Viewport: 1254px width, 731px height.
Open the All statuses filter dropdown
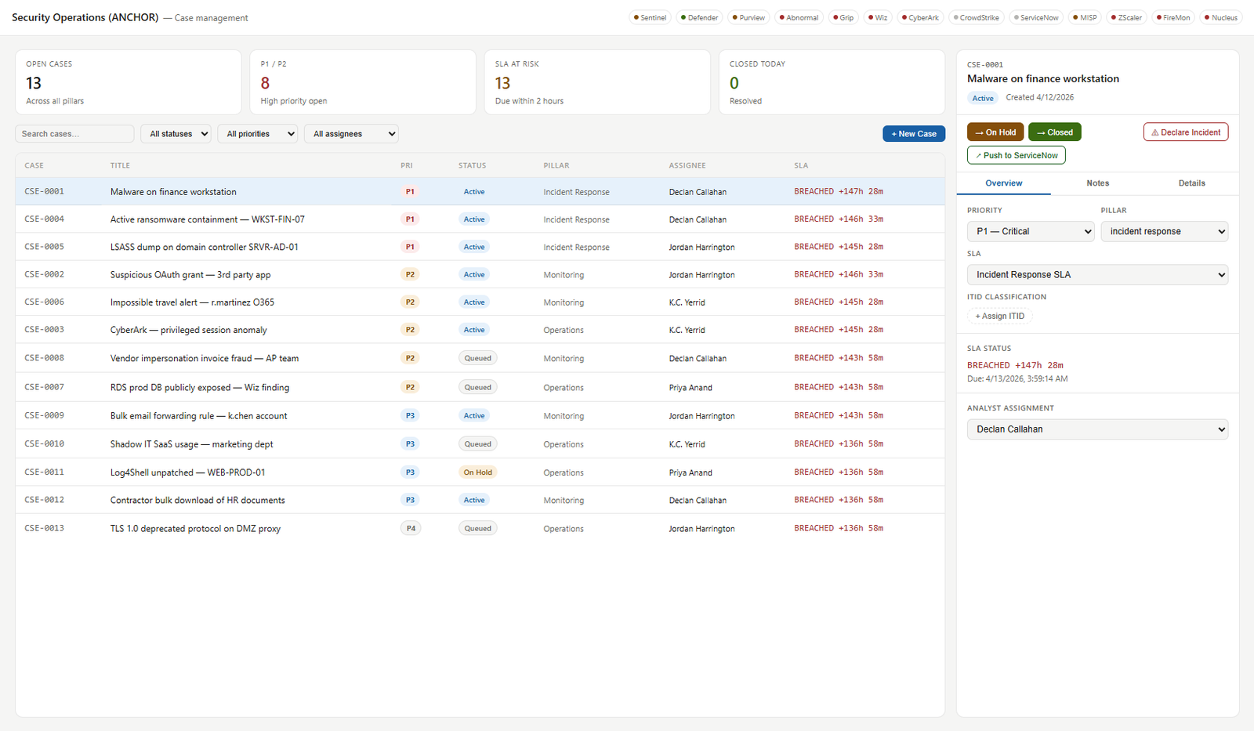pyautogui.click(x=176, y=134)
